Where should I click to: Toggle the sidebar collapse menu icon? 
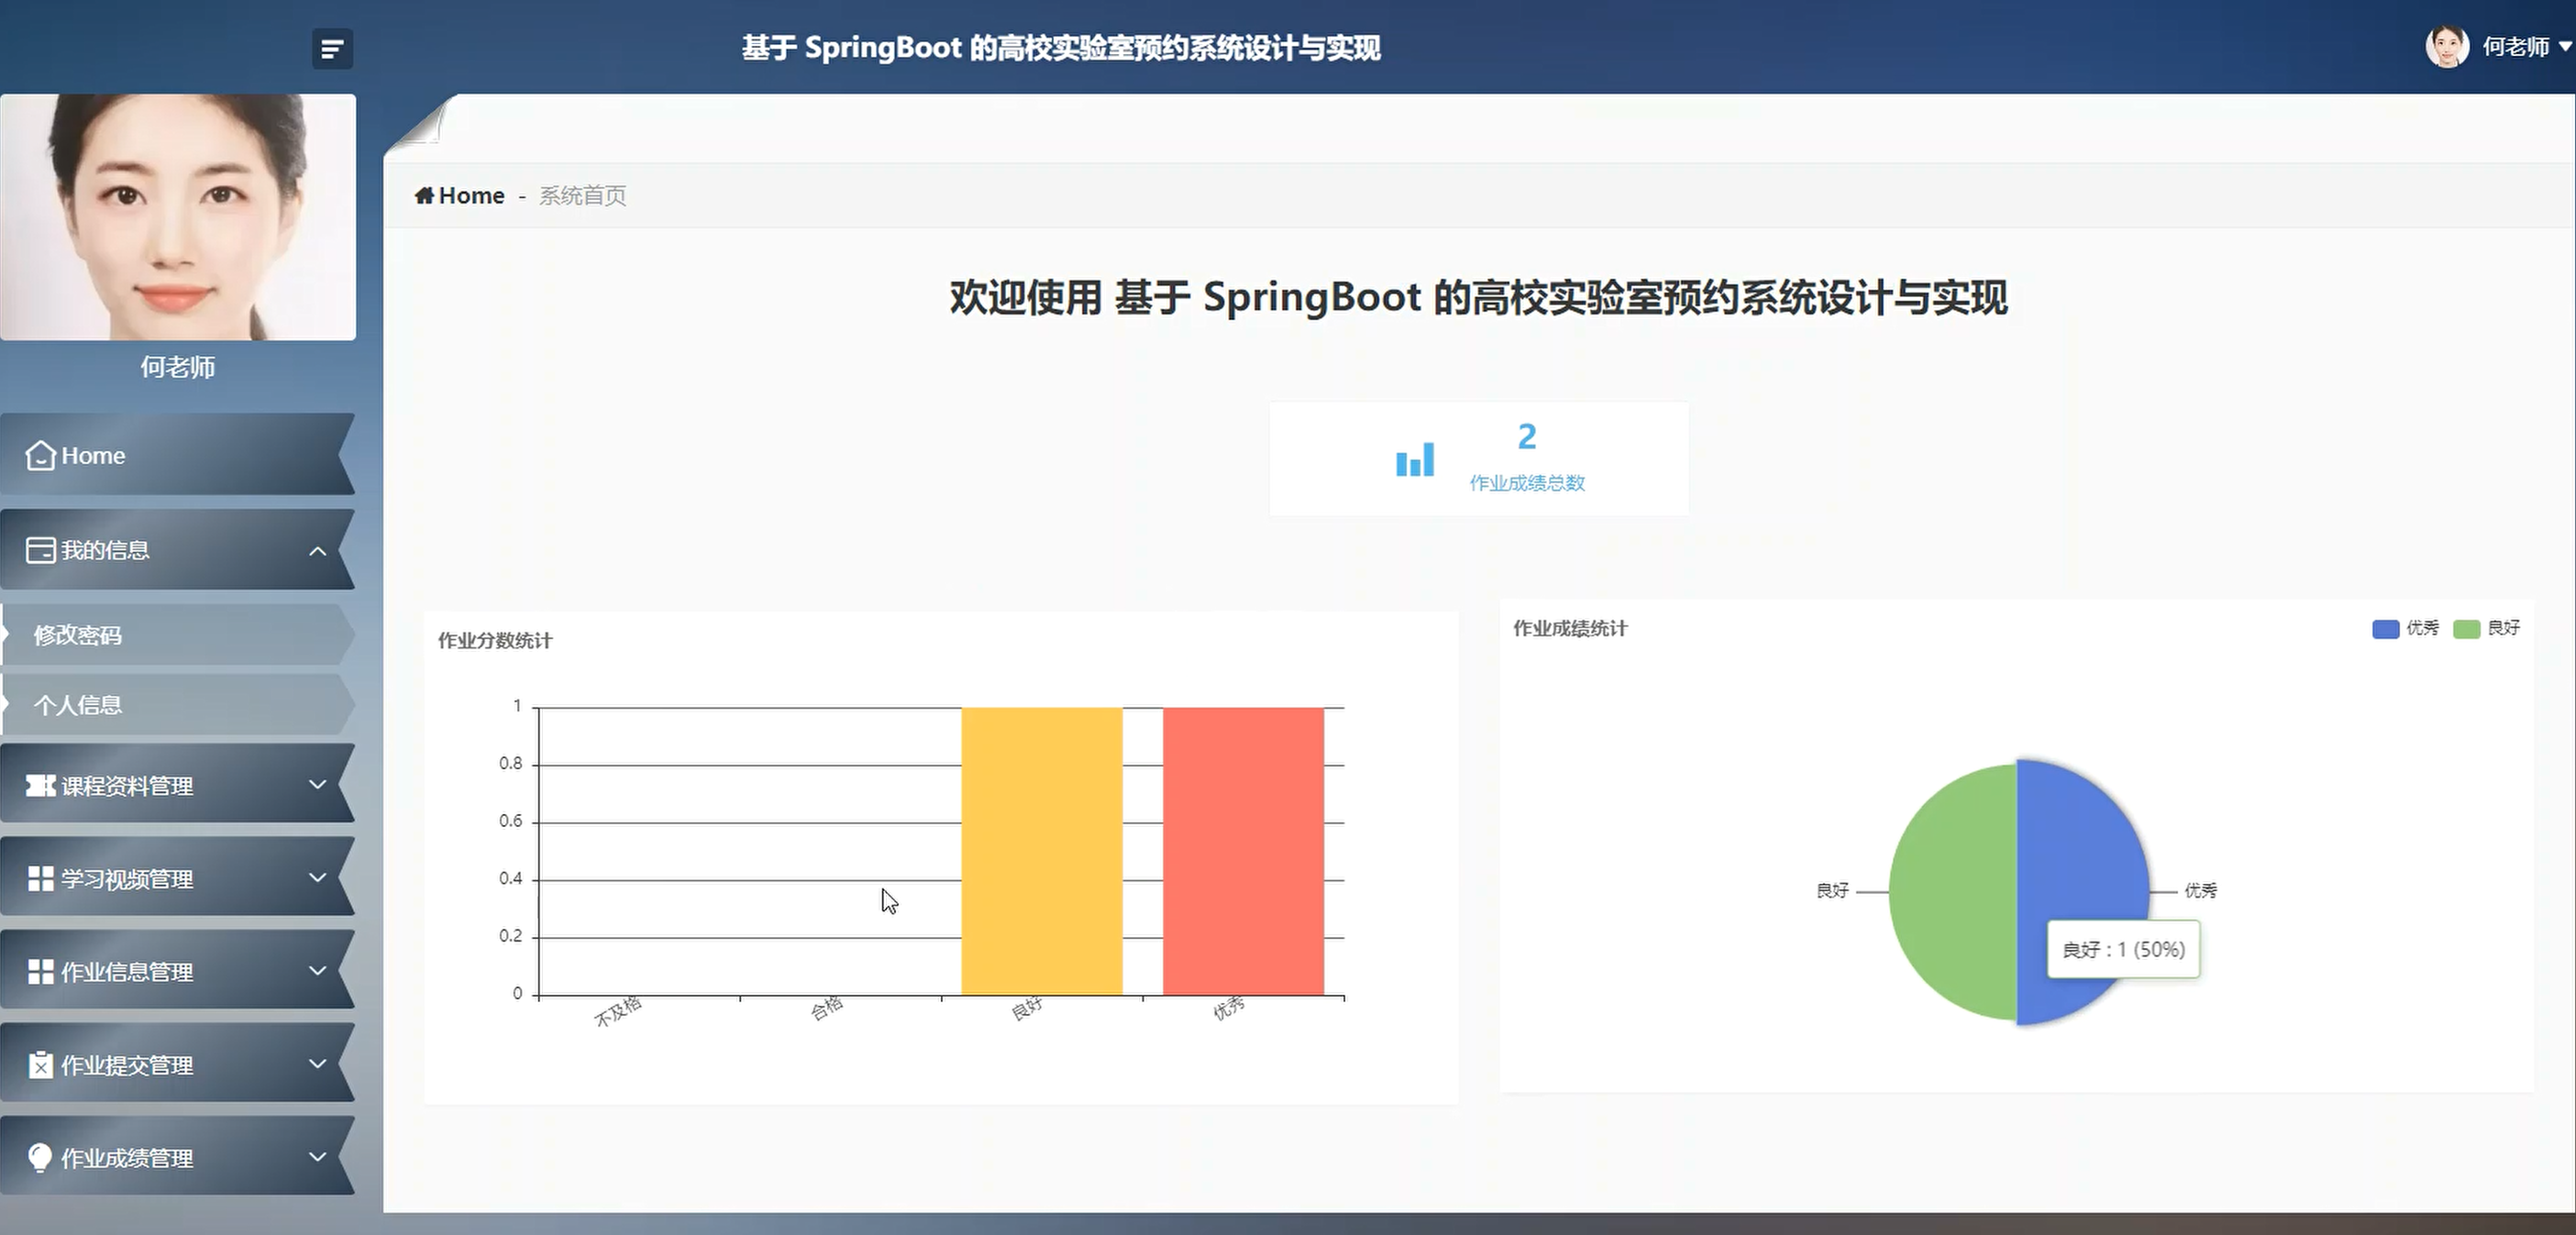(x=332, y=48)
